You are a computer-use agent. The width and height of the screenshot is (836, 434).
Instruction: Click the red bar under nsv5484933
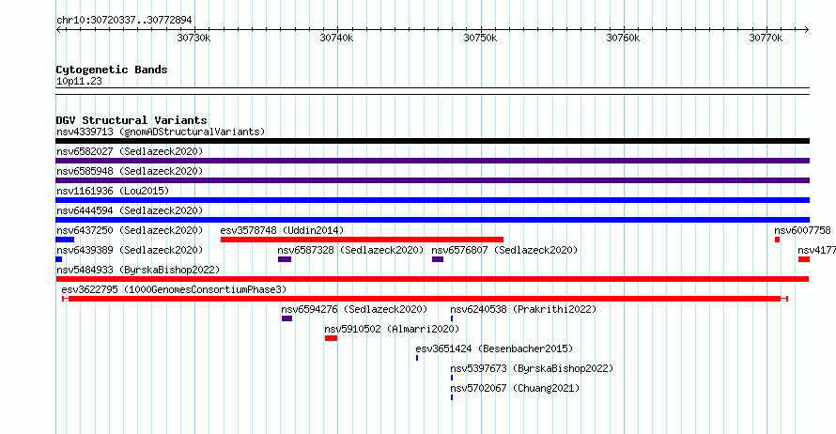pyautogui.click(x=432, y=279)
